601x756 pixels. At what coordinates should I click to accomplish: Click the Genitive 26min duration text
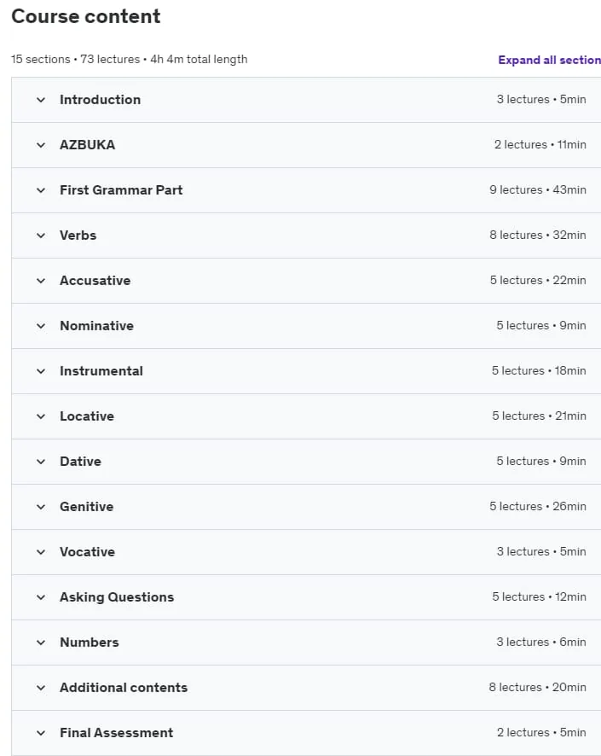point(569,506)
